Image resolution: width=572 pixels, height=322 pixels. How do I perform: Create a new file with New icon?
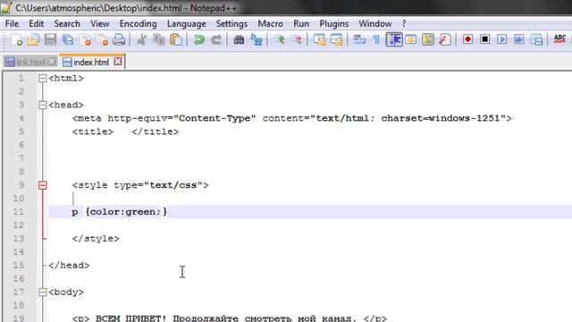pos(16,39)
